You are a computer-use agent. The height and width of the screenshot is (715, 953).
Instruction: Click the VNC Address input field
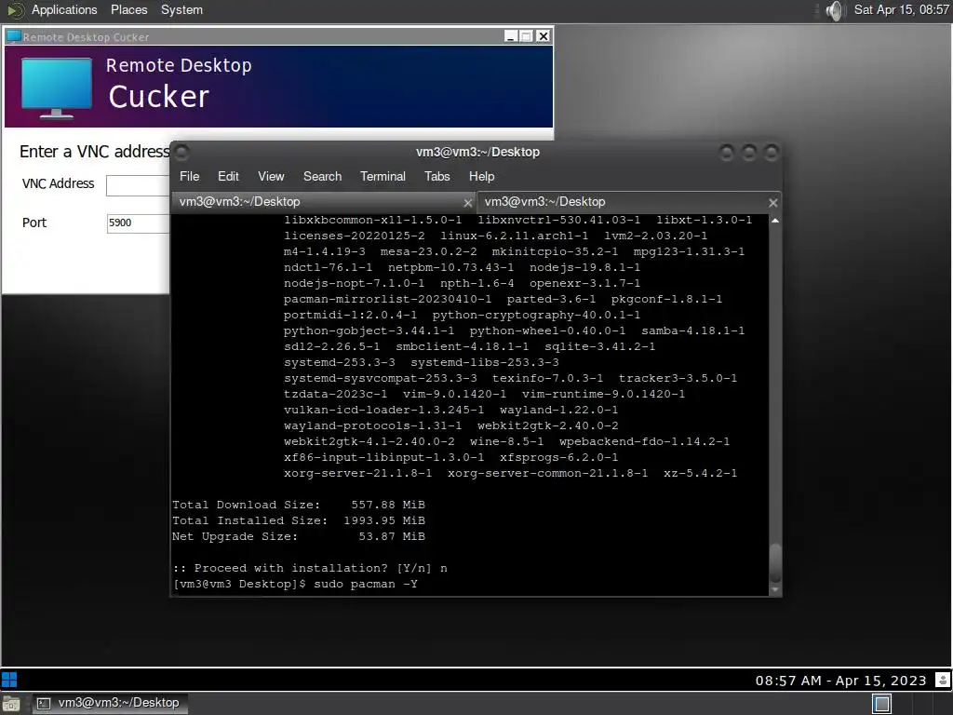coord(138,185)
